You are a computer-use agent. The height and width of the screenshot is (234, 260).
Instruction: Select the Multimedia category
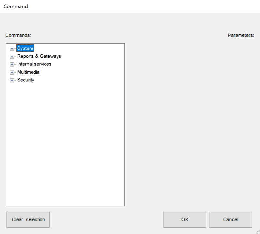pyautogui.click(x=28, y=72)
